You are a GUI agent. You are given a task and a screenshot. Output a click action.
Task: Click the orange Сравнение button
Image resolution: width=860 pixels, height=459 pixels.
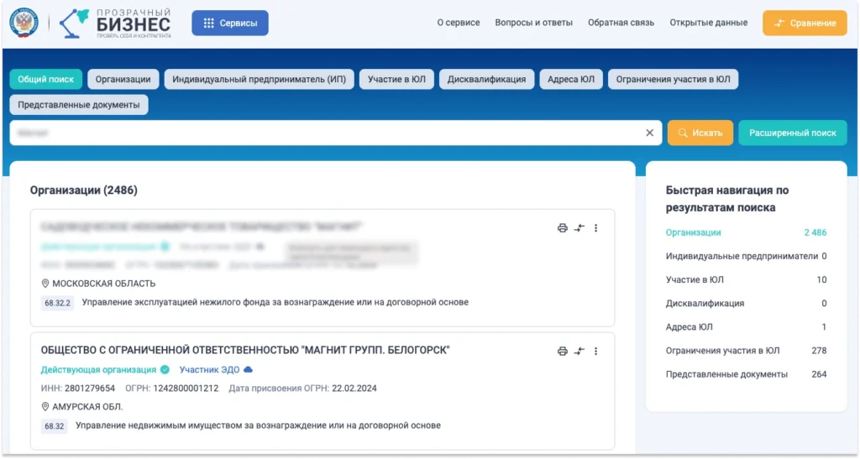(x=805, y=23)
